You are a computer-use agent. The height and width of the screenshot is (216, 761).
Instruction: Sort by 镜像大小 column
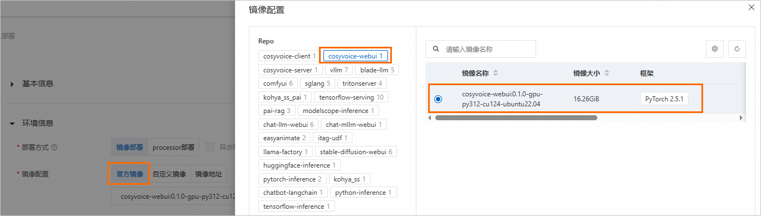click(x=607, y=73)
